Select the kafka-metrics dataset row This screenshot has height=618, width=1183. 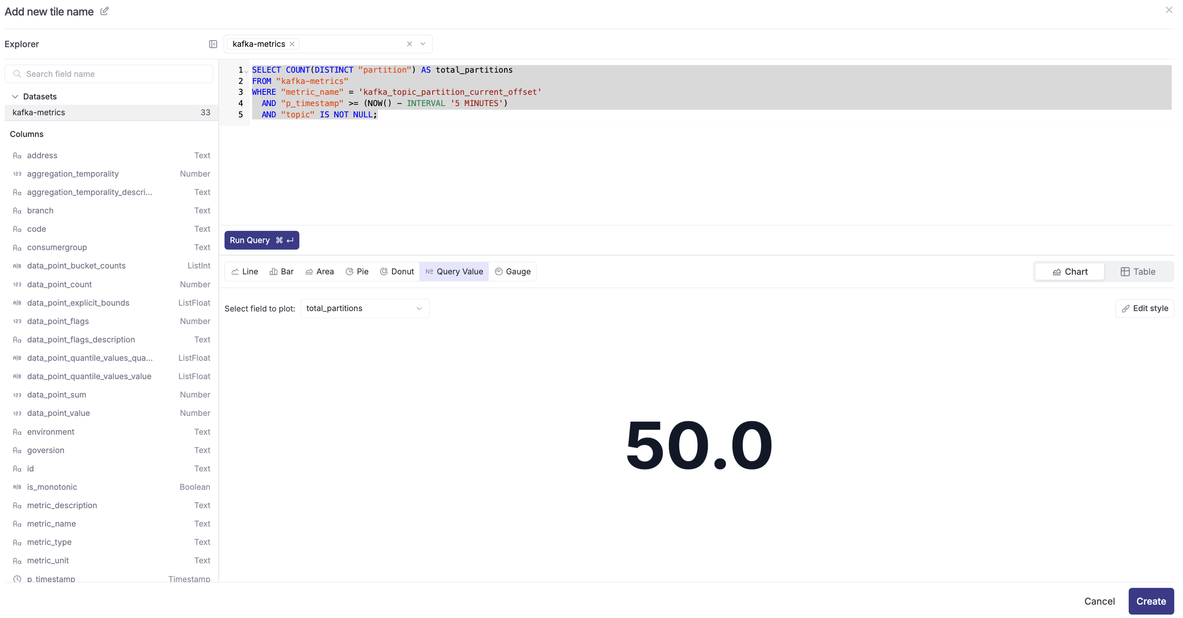coord(110,112)
